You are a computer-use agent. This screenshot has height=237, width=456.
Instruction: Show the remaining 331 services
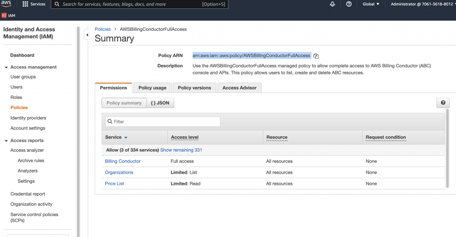pyautogui.click(x=181, y=150)
